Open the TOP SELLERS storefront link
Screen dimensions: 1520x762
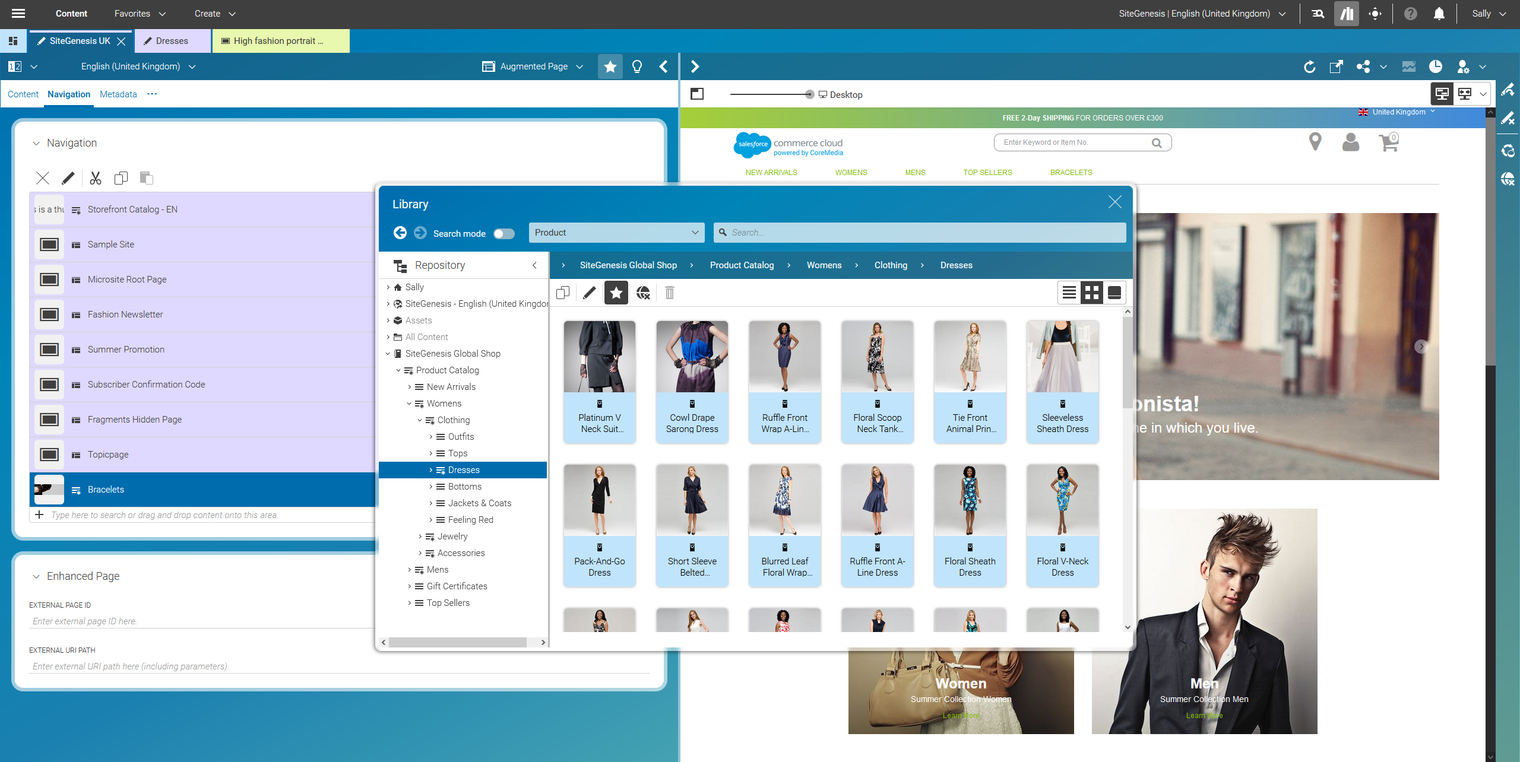[987, 173]
